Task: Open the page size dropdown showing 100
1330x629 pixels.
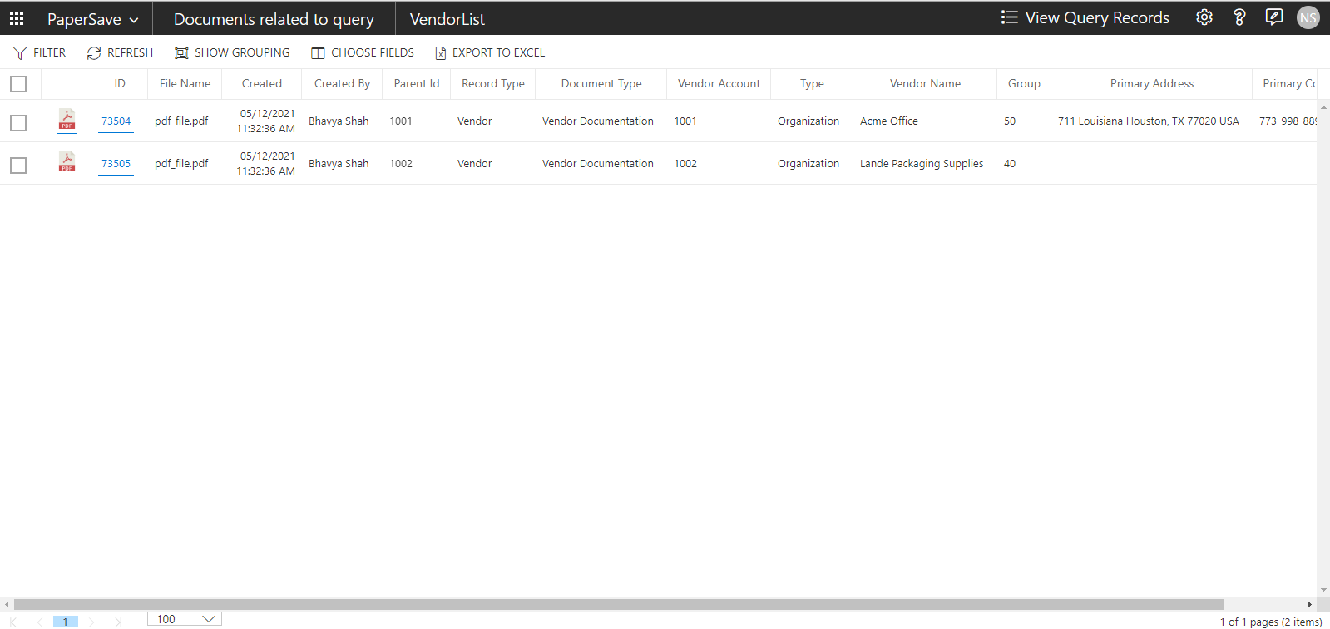Action: coord(185,619)
